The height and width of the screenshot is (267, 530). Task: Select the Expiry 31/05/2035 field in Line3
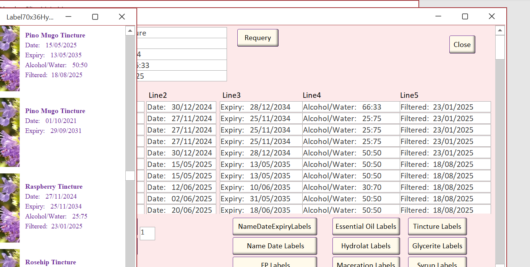[x=261, y=199]
